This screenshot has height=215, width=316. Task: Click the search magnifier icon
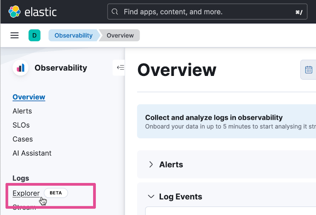pyautogui.click(x=115, y=12)
